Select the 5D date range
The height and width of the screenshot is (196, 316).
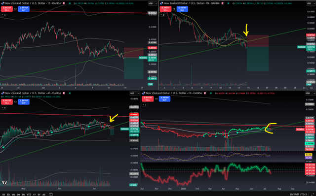click(x=8, y=195)
